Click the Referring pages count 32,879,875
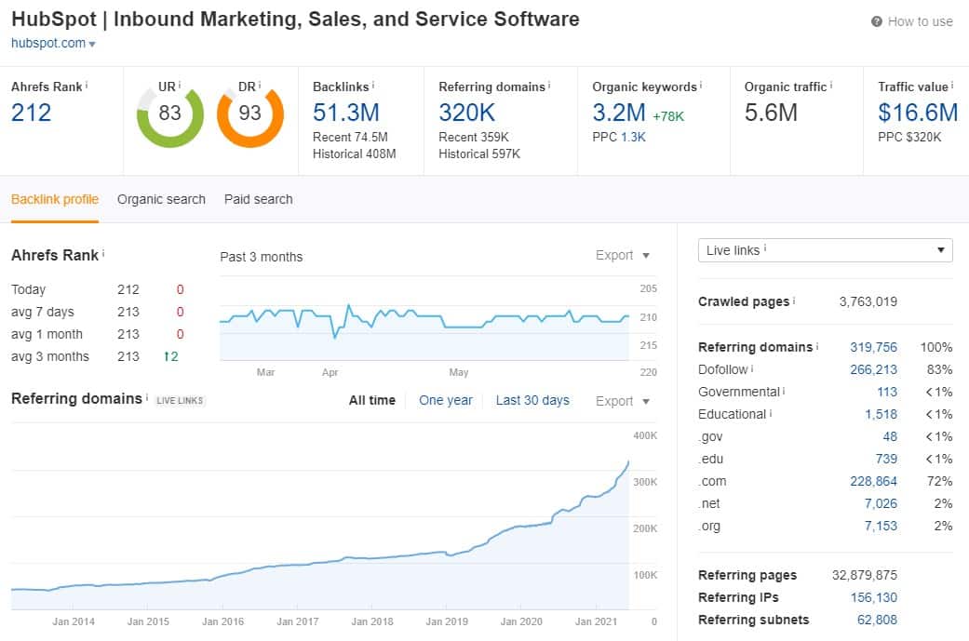Image resolution: width=969 pixels, height=641 pixels. point(865,575)
